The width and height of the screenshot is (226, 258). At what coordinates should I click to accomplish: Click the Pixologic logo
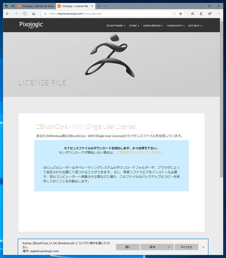click(31, 25)
